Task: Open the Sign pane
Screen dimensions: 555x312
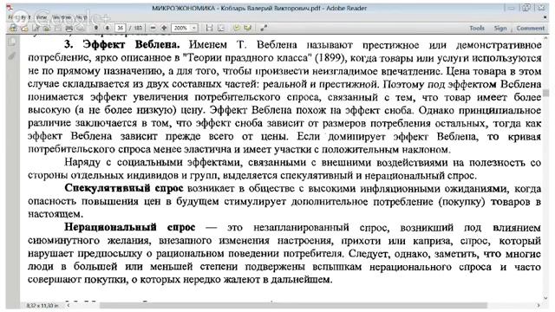Action: coord(500,28)
